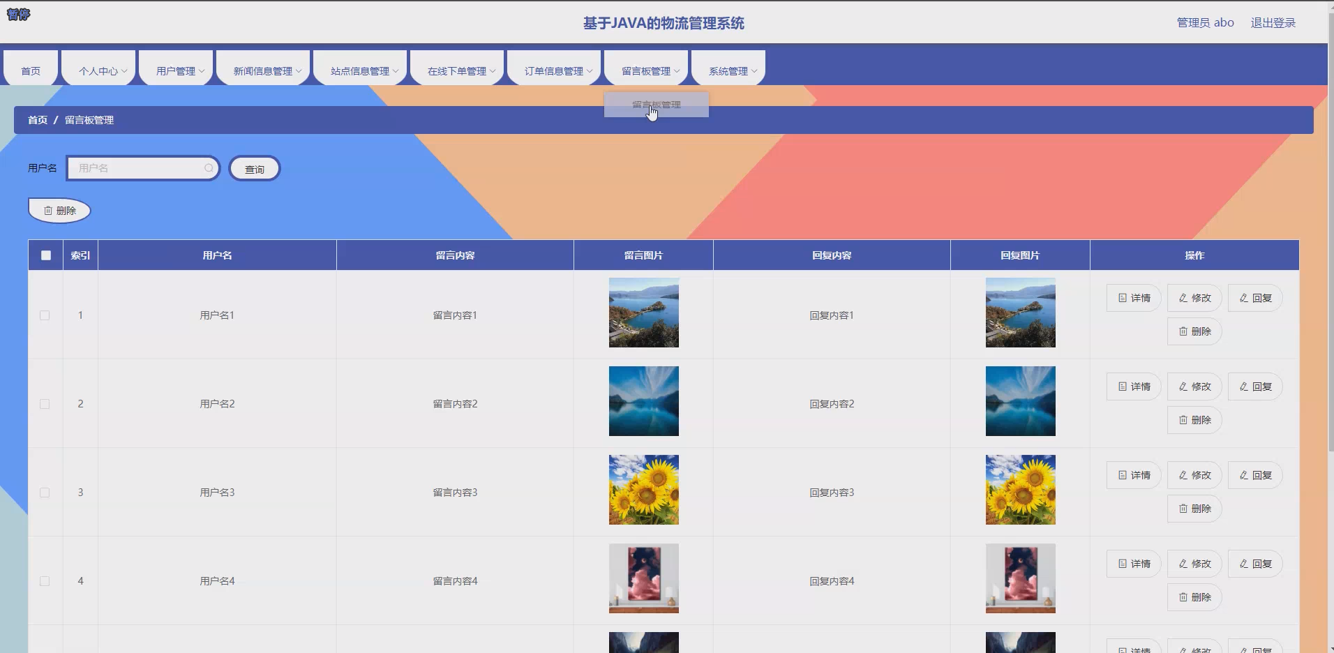Open the 回复图片 thumbnail for 用户名4
1334x653 pixels.
tap(1021, 578)
